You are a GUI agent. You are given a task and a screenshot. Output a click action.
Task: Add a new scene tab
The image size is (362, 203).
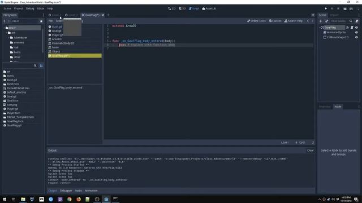pos(108,15)
